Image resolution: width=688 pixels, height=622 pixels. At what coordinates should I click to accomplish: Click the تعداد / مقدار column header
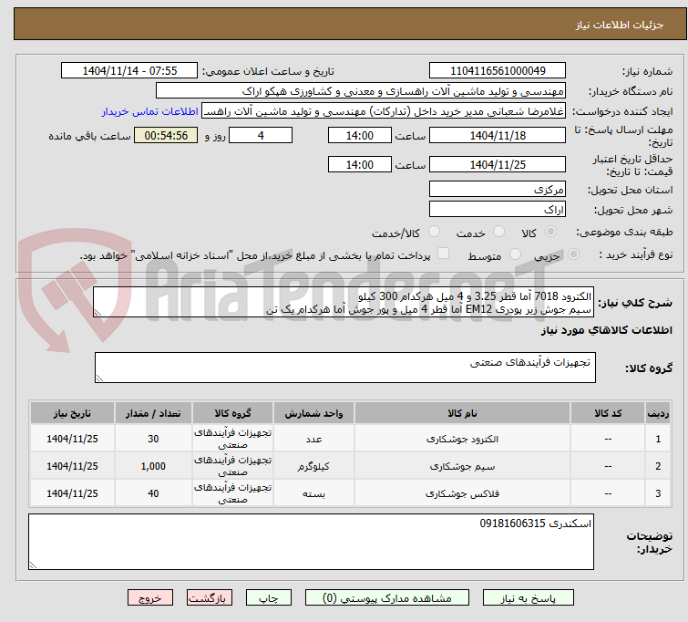[153, 413]
